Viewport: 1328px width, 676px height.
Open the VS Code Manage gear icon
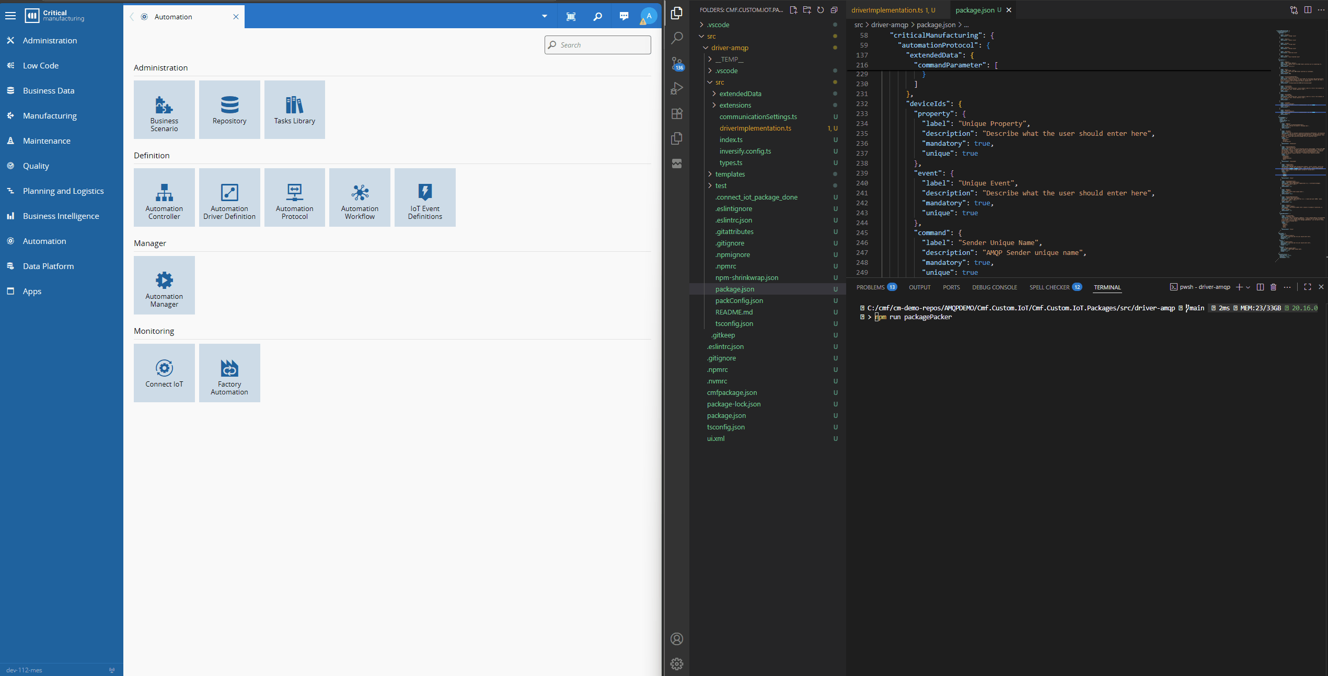[x=677, y=663]
